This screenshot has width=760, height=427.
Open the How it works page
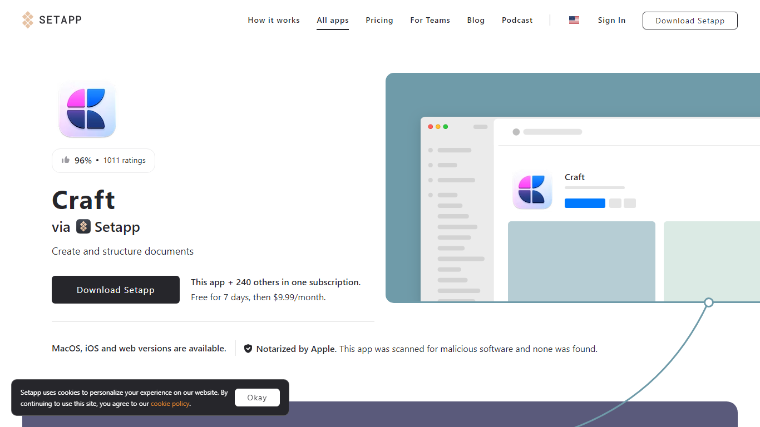pos(274,20)
